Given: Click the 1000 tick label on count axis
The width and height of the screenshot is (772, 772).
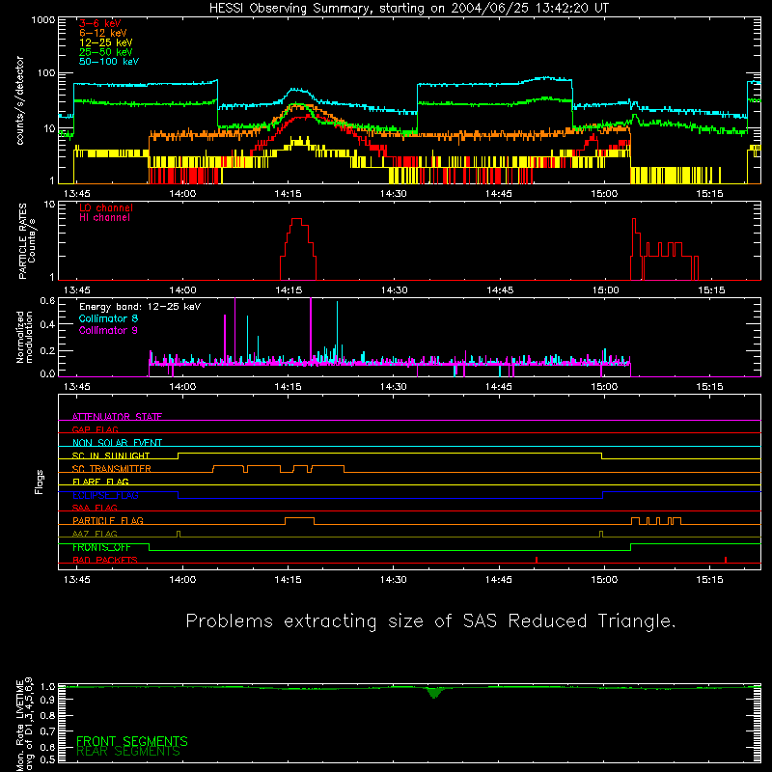Looking at the screenshot, I should (x=42, y=20).
